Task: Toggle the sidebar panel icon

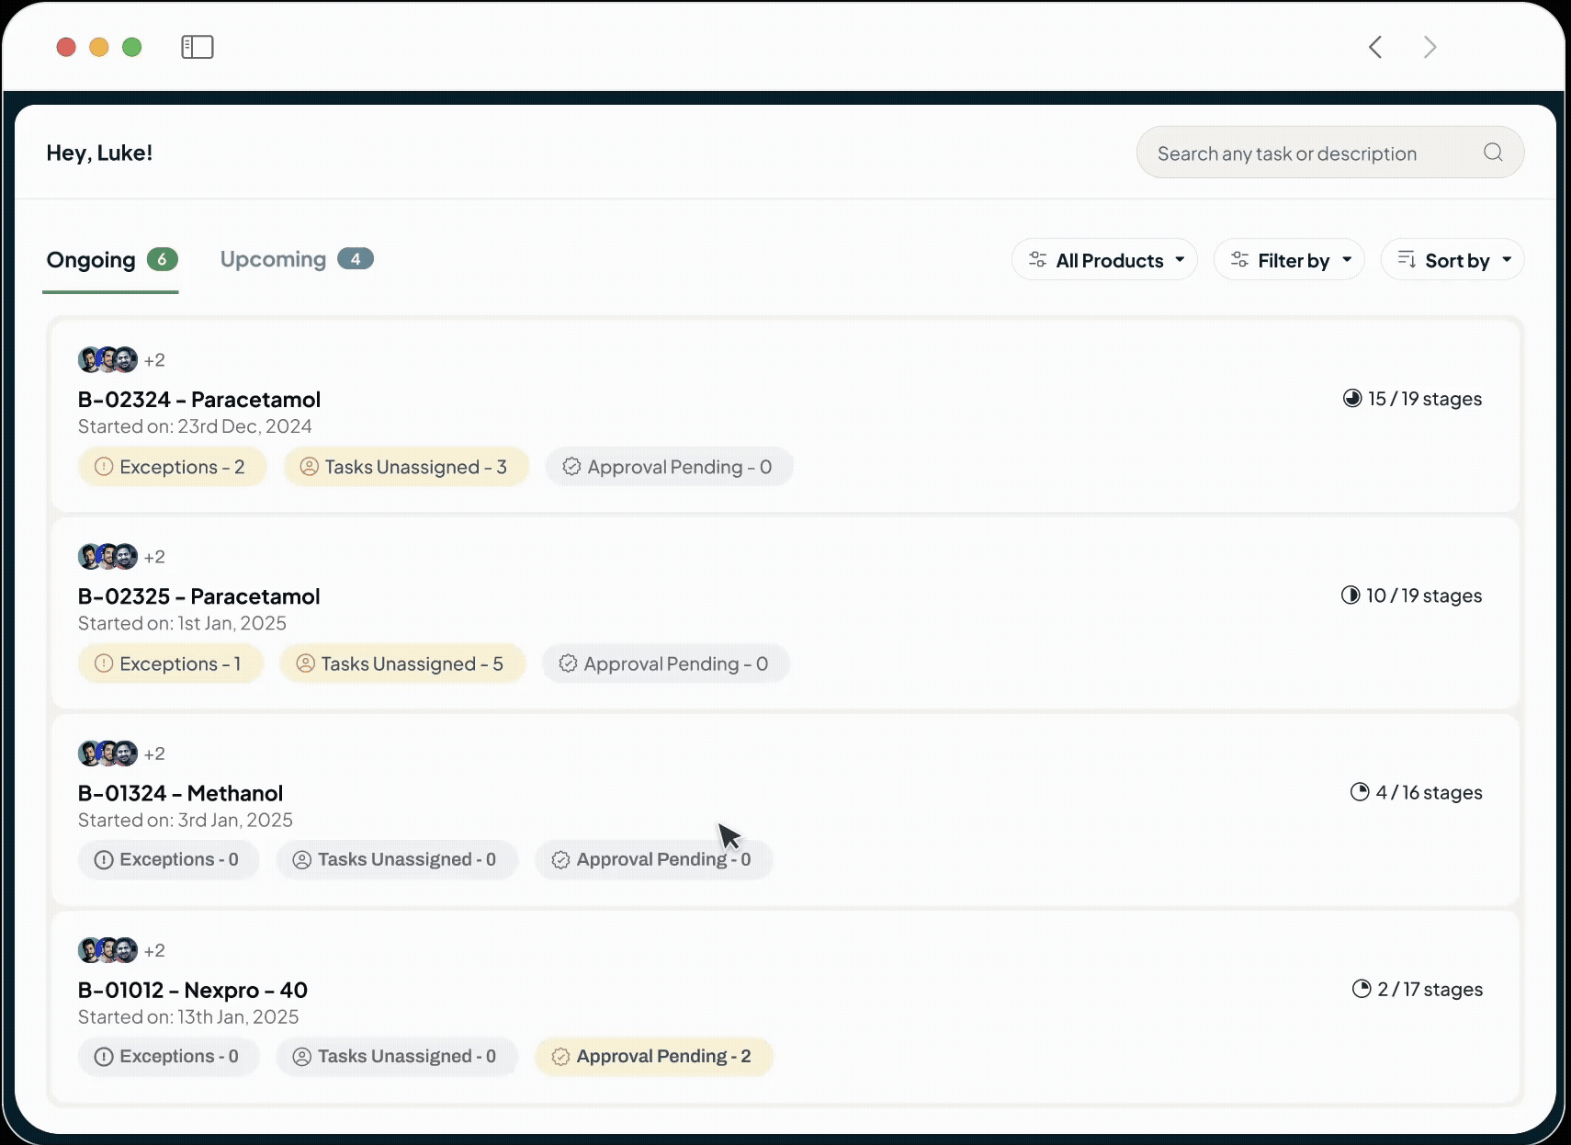Action: tap(197, 47)
